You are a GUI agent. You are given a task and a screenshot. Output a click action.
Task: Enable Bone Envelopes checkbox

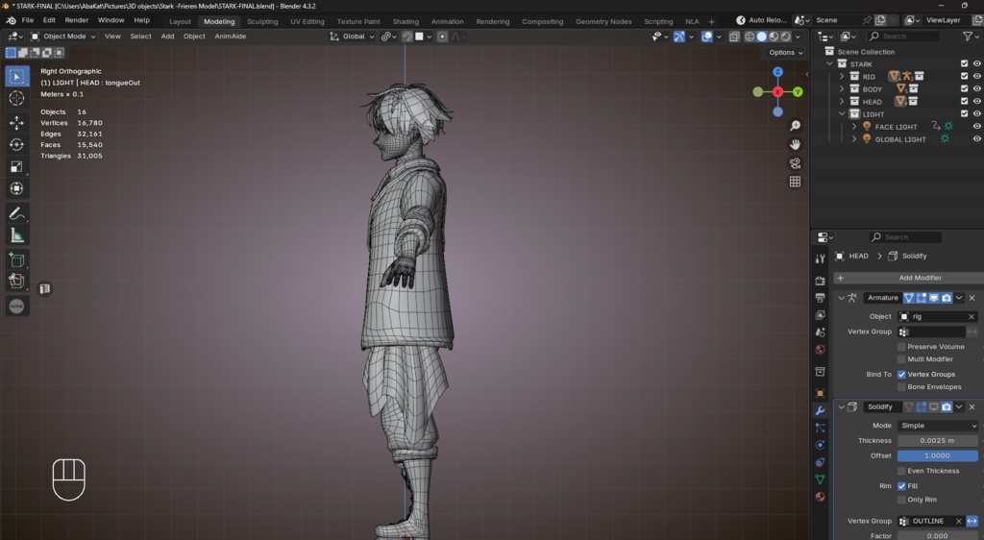[901, 386]
